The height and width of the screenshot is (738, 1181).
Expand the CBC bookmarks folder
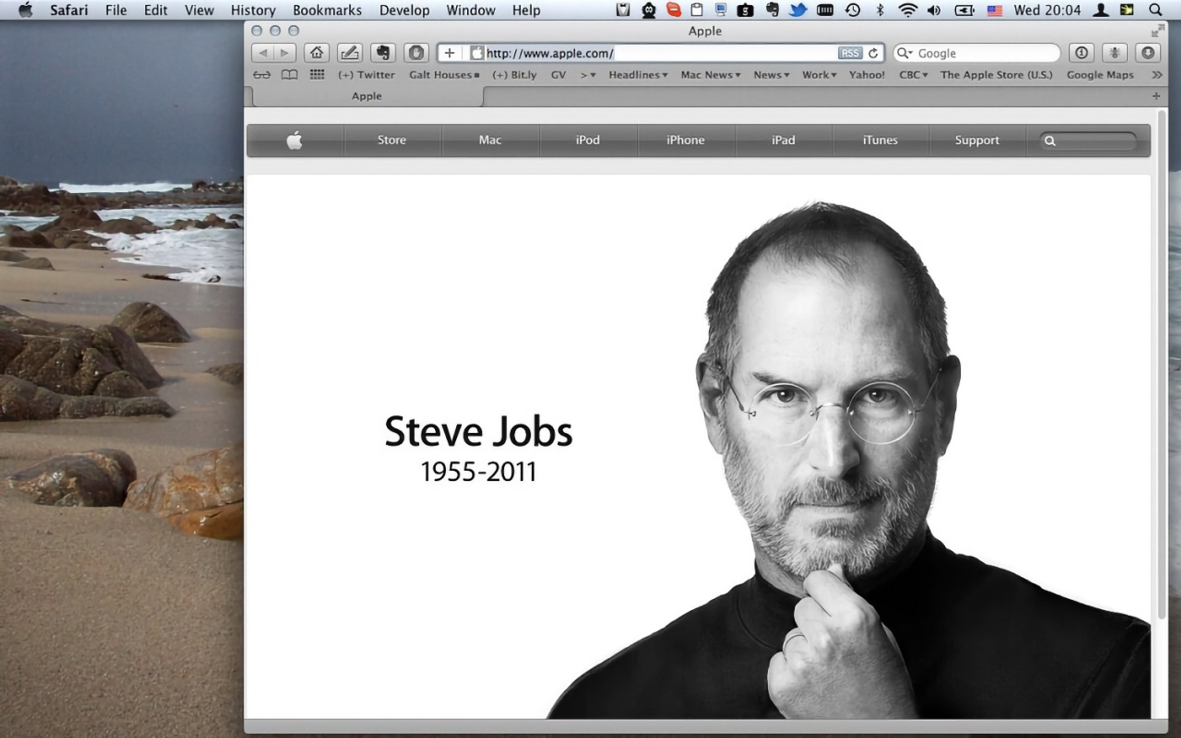click(x=913, y=75)
